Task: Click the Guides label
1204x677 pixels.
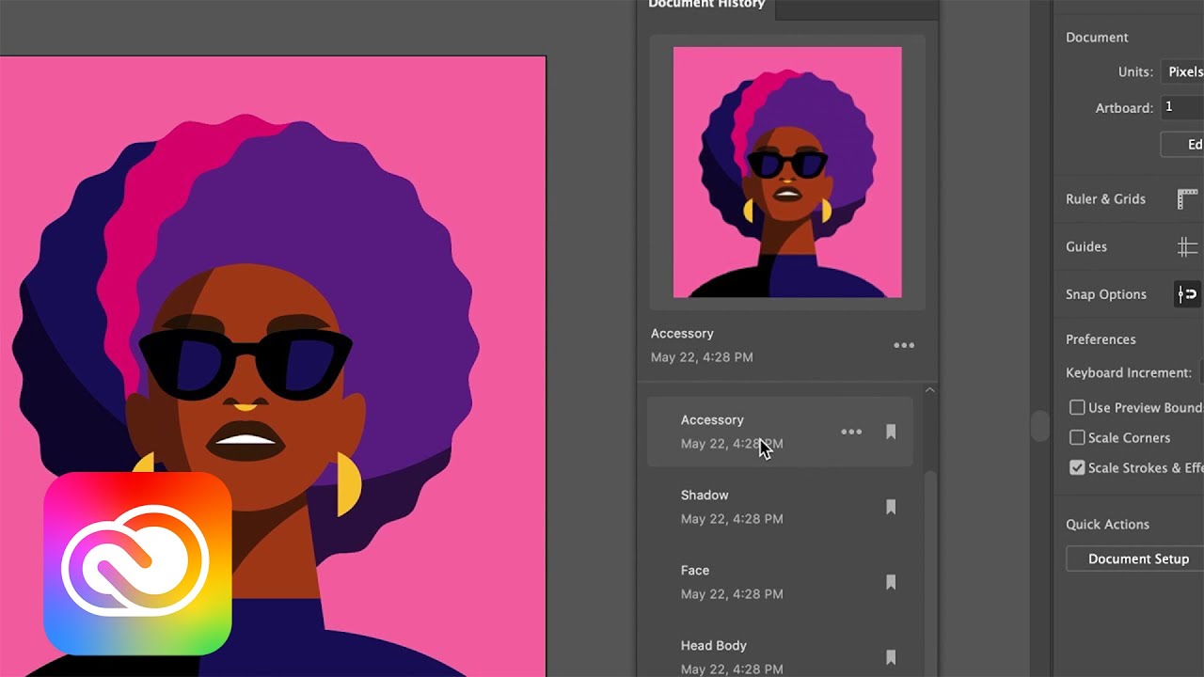Action: tap(1086, 247)
